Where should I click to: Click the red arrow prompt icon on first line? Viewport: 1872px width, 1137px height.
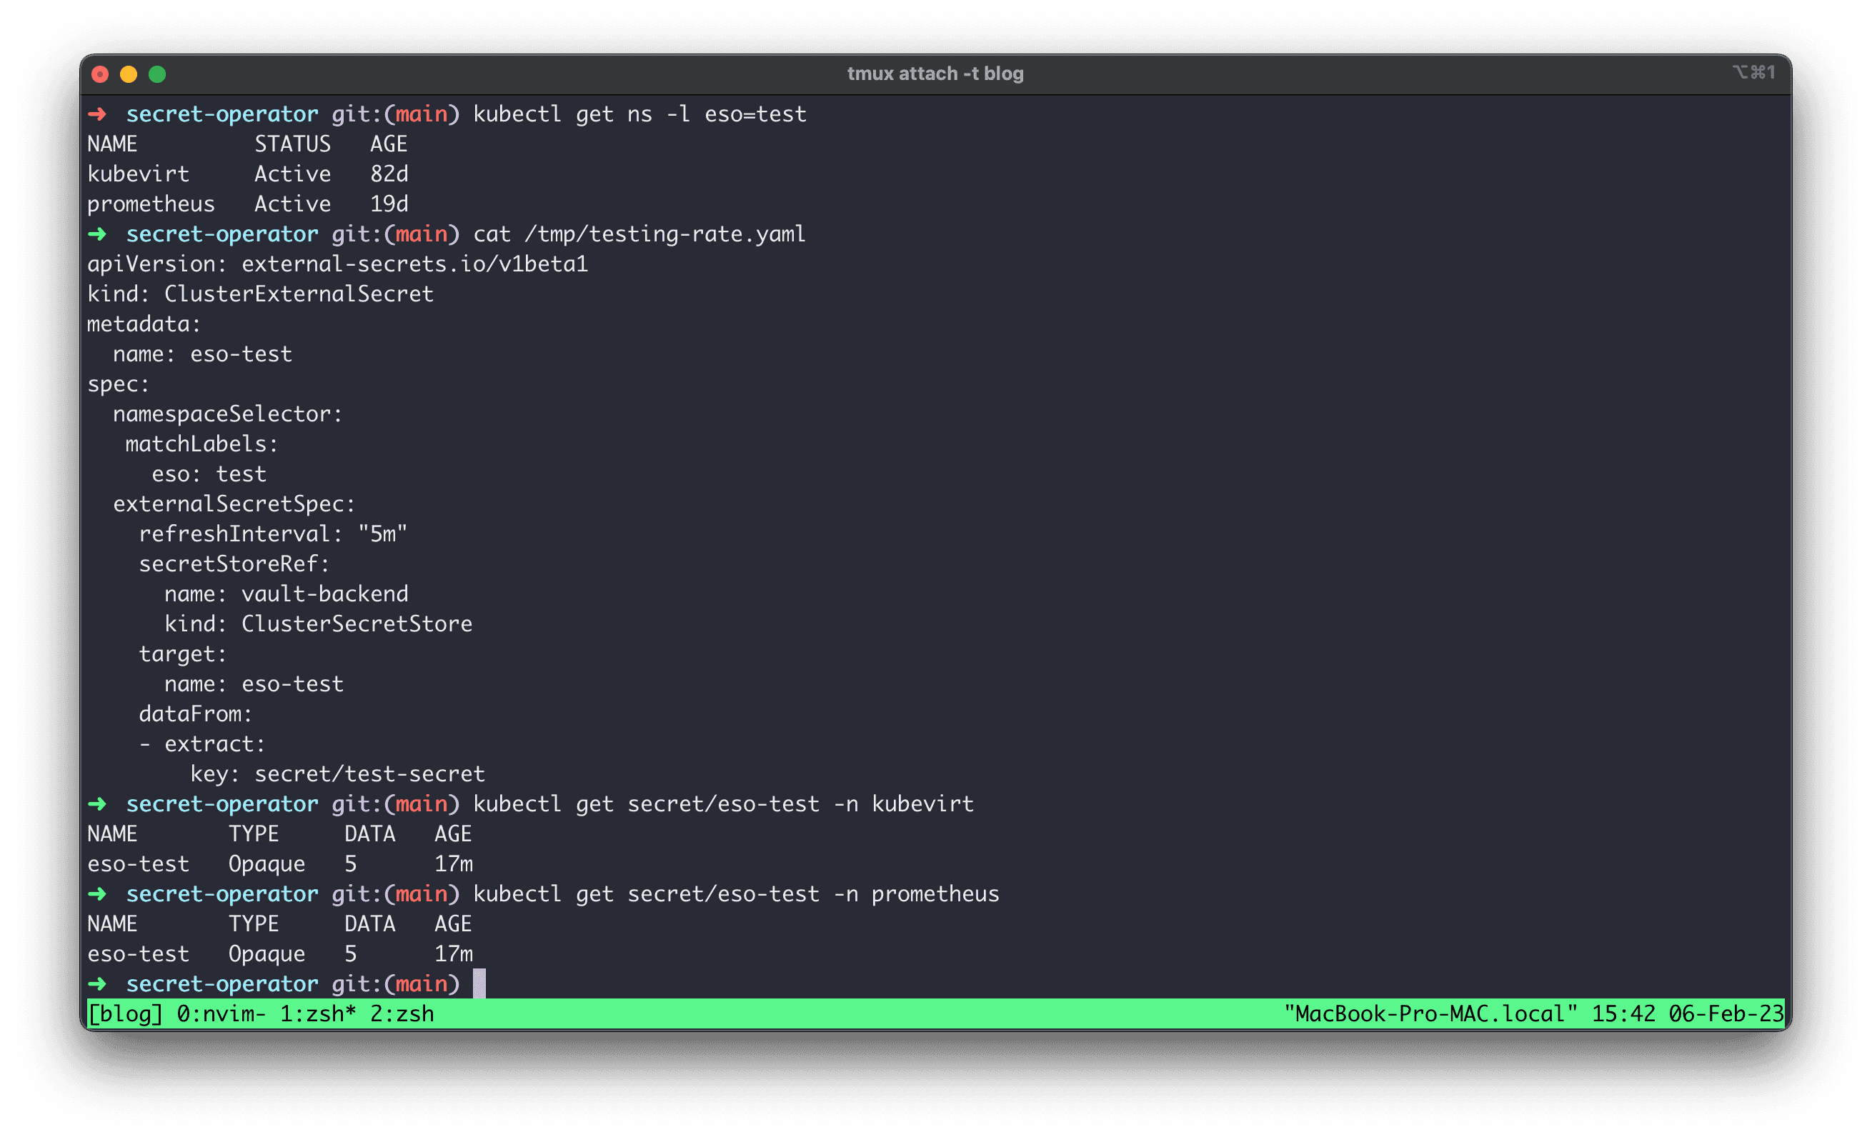coord(97,114)
